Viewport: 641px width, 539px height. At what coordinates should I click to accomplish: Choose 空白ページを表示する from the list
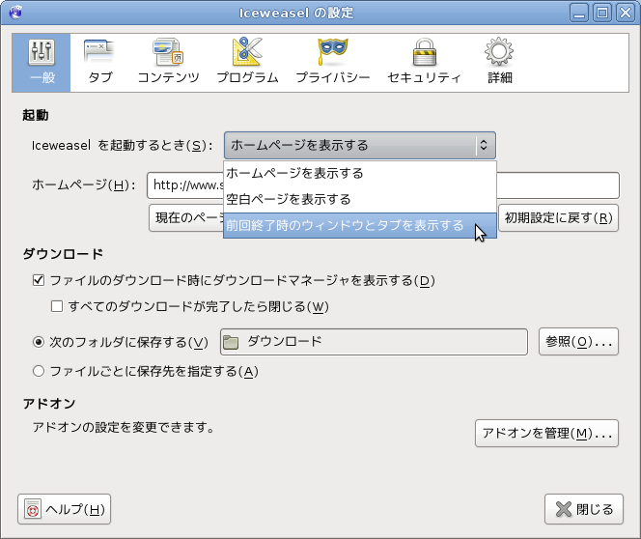360,200
